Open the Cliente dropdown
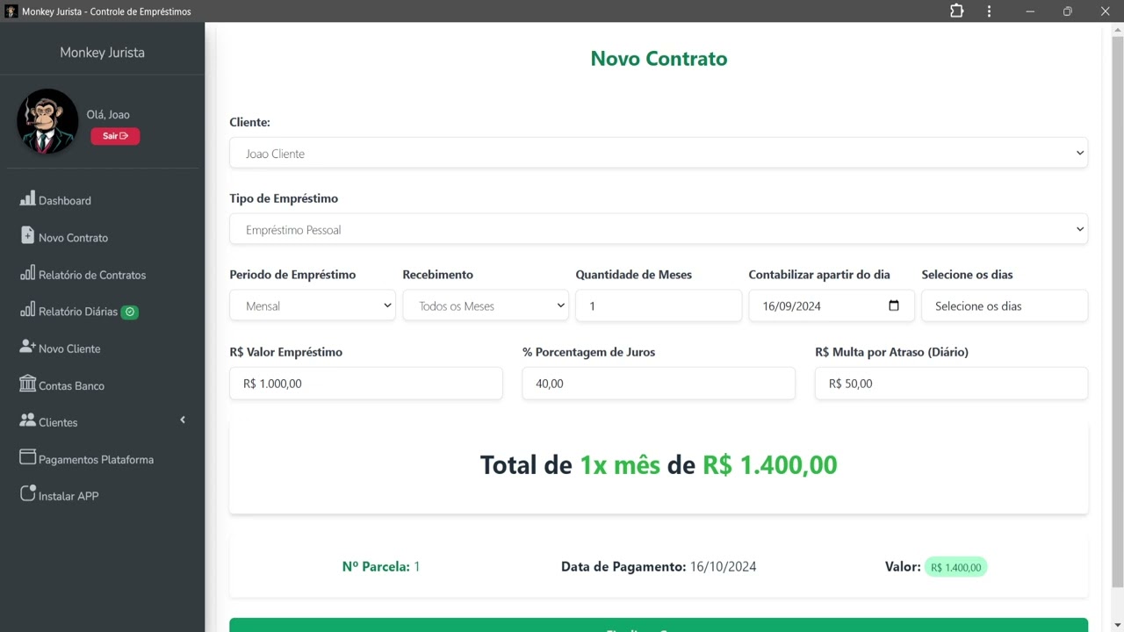The width and height of the screenshot is (1124, 632). 659,153
